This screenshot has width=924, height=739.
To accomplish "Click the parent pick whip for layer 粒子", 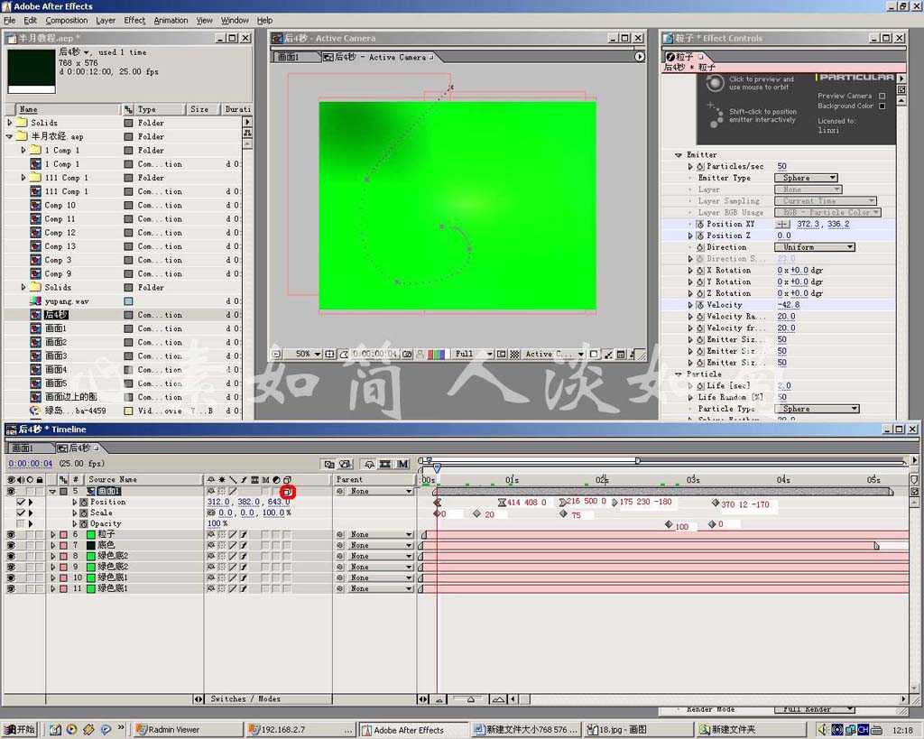I will pos(340,534).
